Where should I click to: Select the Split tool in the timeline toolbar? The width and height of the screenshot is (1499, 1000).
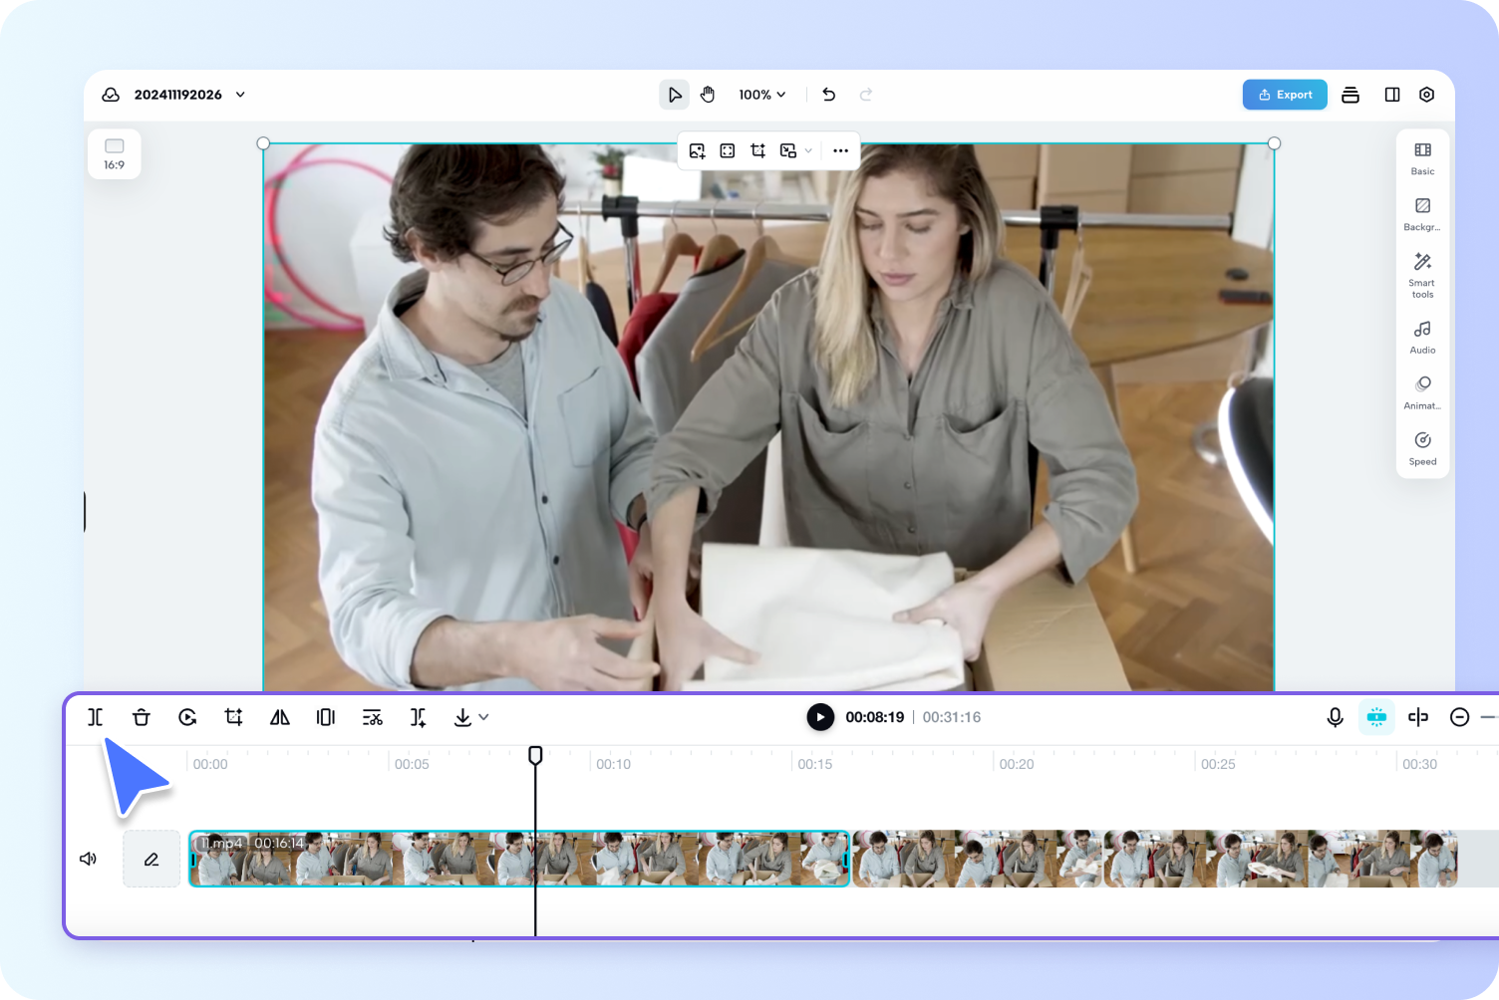(95, 716)
